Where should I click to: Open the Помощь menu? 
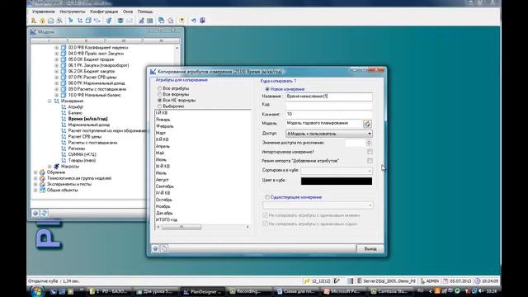click(x=145, y=12)
